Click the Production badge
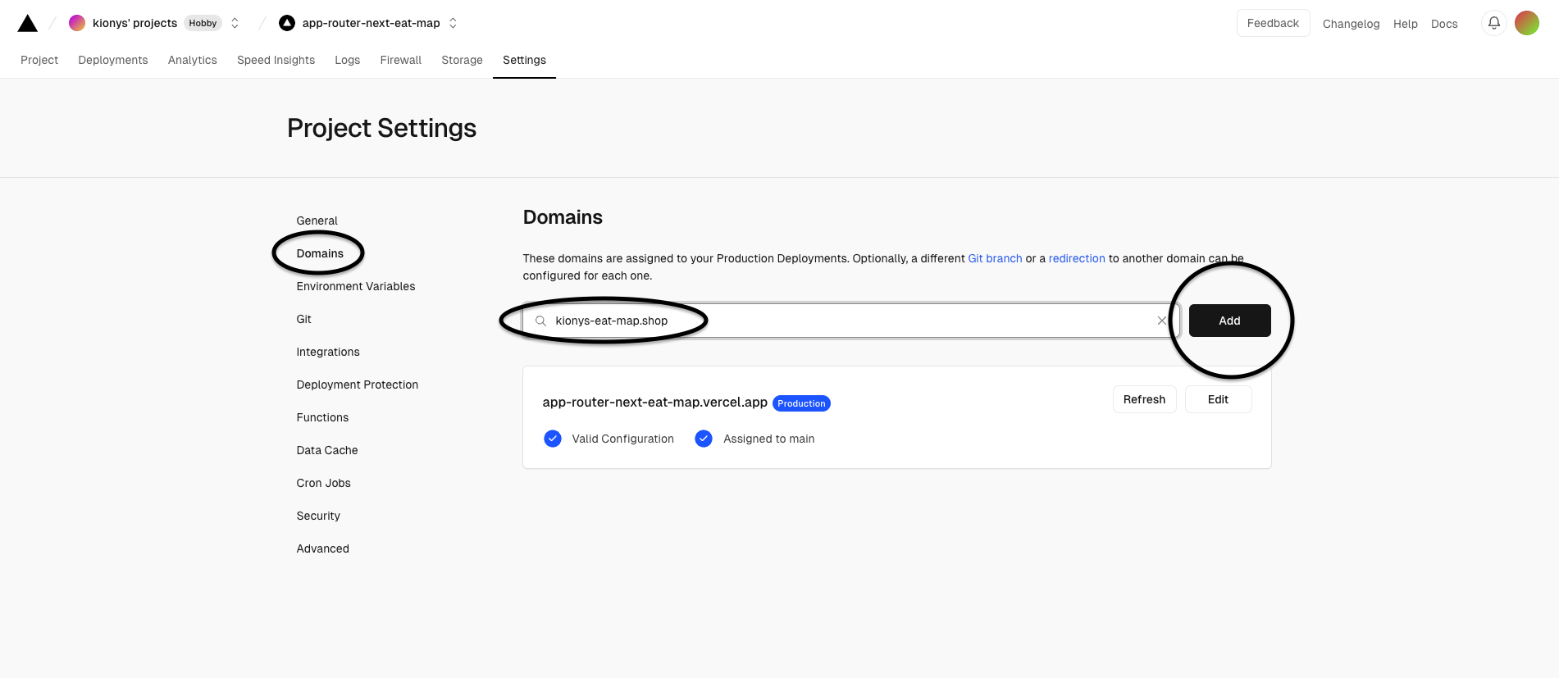Image resolution: width=1559 pixels, height=678 pixels. (x=802, y=403)
